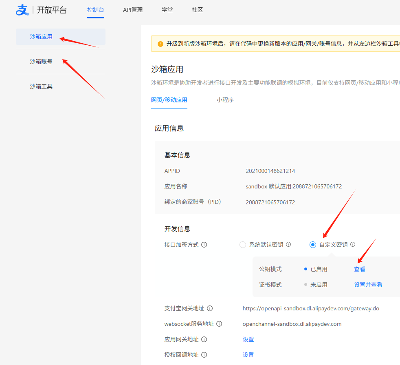Go to 学堂 in top navigation
This screenshot has width=400, height=365.
pos(167,10)
